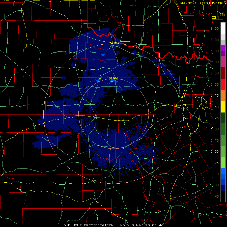Click the 0.10 legend value
The width and height of the screenshot is (227, 227).
[215, 174]
